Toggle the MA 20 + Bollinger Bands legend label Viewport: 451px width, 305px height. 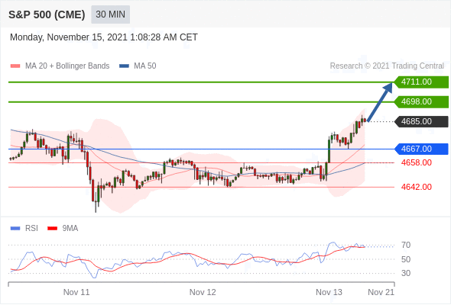[x=67, y=66]
